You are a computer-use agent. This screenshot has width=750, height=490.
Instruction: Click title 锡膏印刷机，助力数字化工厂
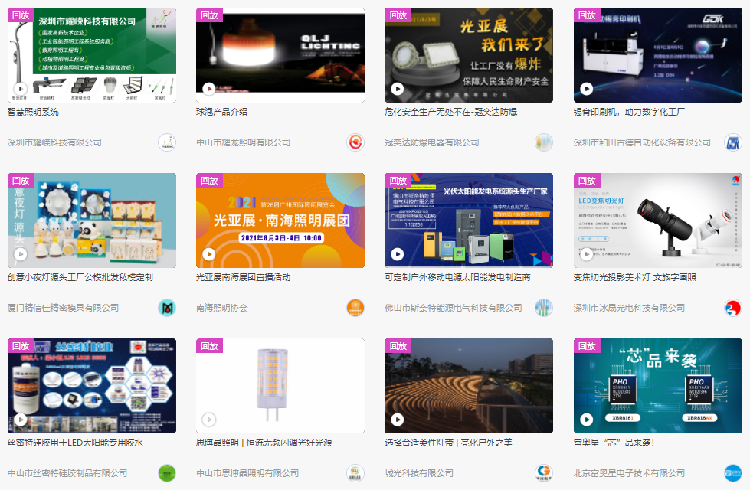click(629, 112)
